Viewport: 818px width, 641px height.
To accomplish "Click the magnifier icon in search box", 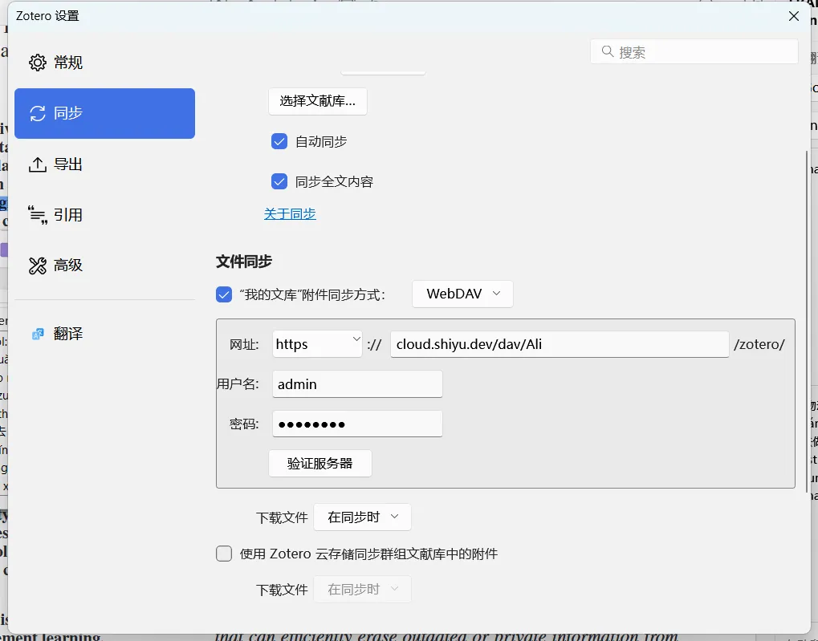I will pyautogui.click(x=607, y=52).
